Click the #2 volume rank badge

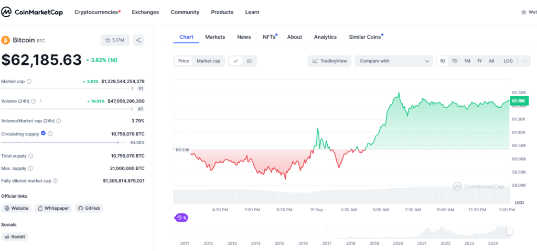(x=141, y=109)
